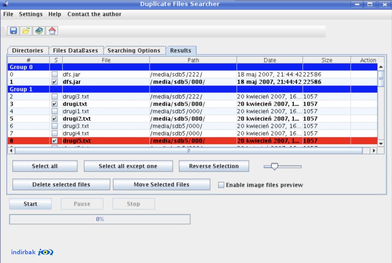Click the vertical scrollbar up arrow
The image size is (392, 263).
pos(381,67)
